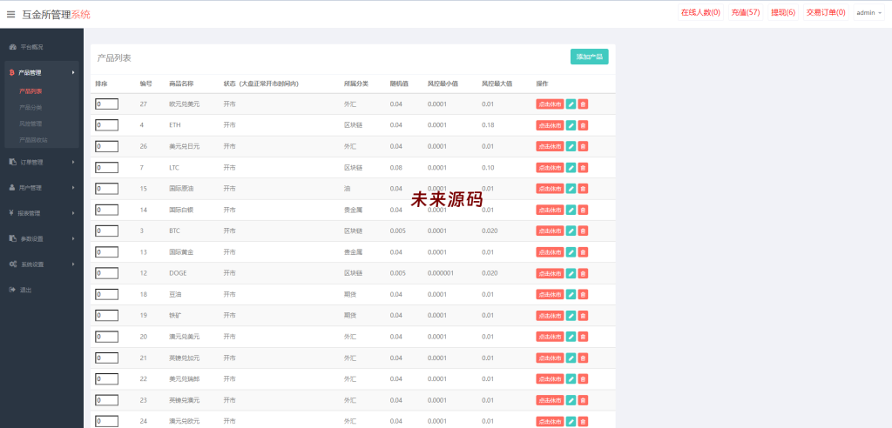Expand the 系统设置 menu arrow

(x=73, y=264)
